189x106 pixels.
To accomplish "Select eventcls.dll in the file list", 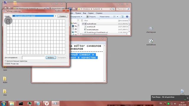I will coord(91,27).
